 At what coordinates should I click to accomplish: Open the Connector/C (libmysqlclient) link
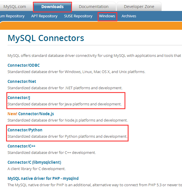tap(34, 162)
